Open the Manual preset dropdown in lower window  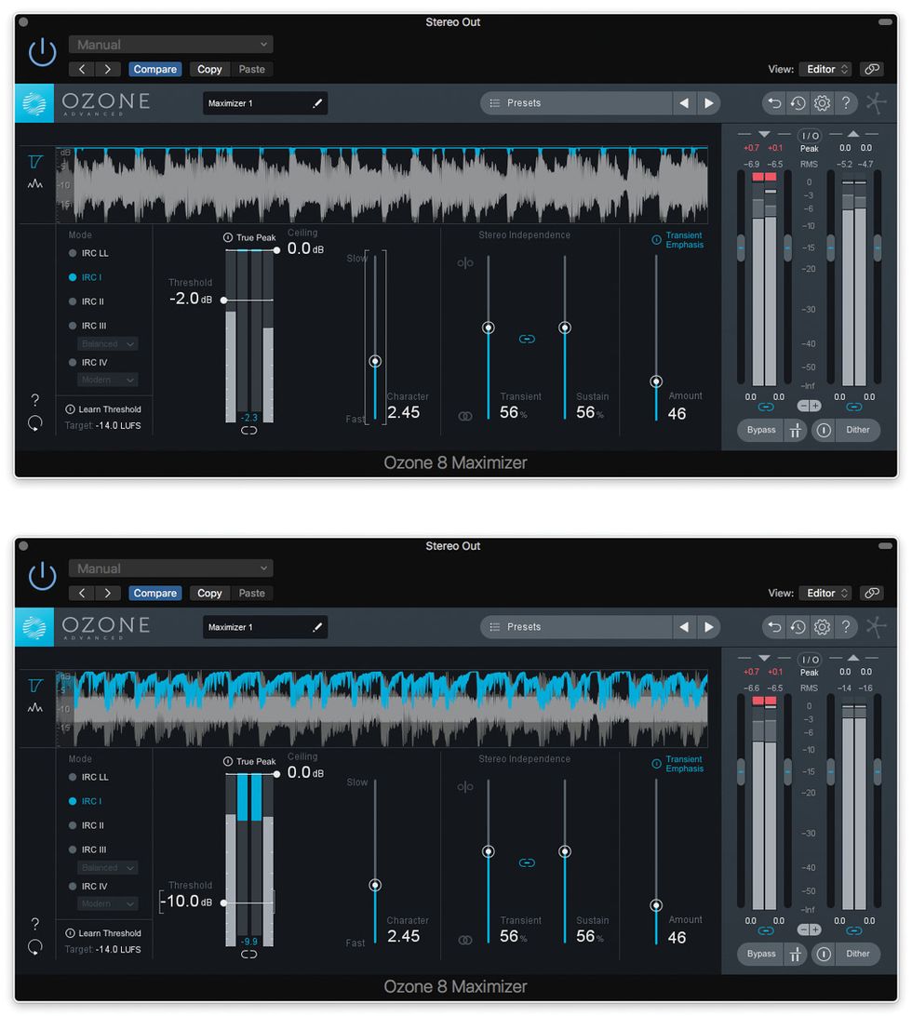pos(171,568)
